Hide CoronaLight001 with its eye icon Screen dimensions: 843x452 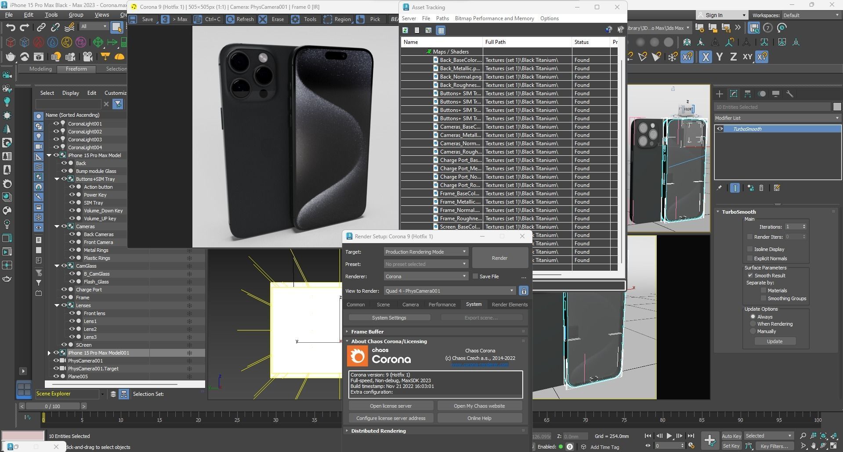tap(56, 124)
